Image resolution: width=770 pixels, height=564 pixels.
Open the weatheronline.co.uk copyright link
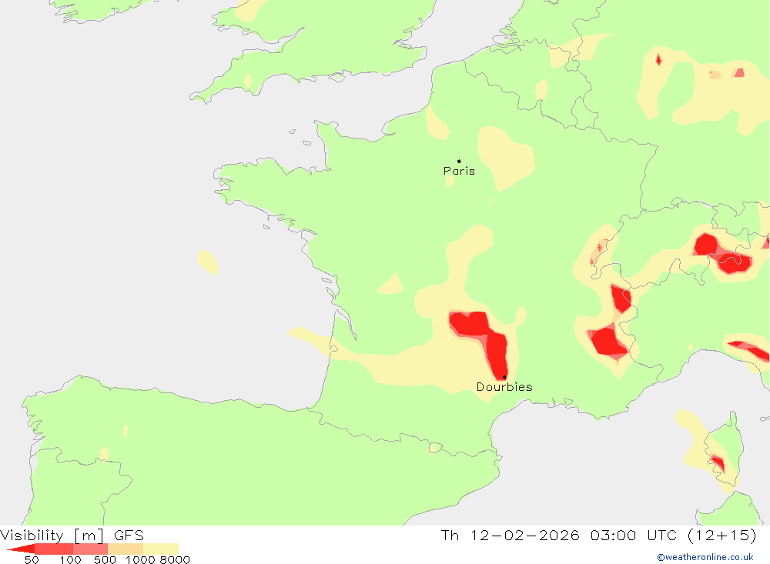[705, 557]
